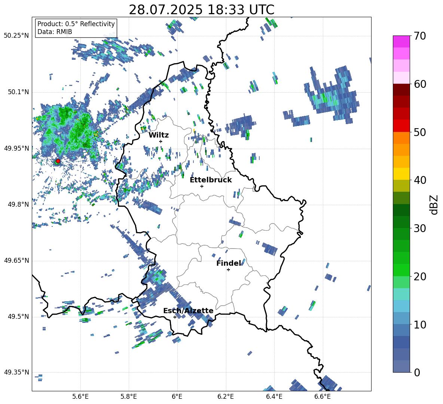Click the colorbar tick label 30
Image resolution: width=443 pixels, height=404 pixels.
(x=420, y=228)
